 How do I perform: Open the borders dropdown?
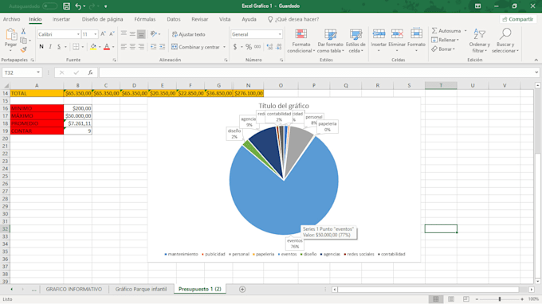tap(83, 47)
